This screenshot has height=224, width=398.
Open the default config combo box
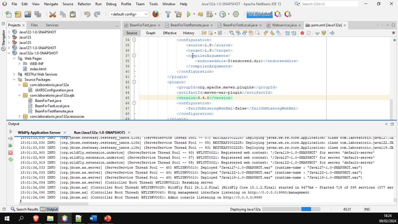(128, 14)
